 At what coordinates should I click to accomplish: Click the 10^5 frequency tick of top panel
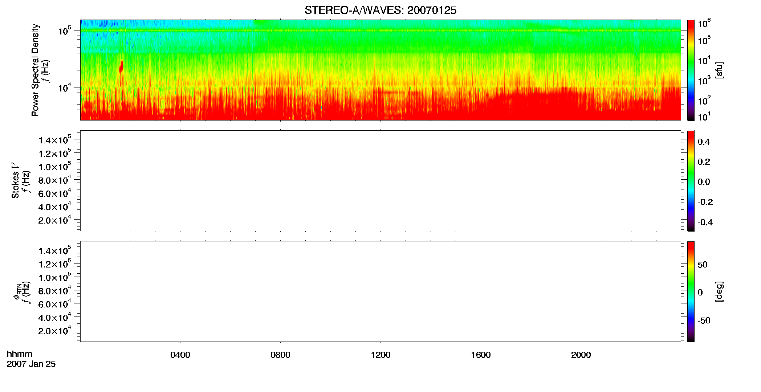click(x=65, y=31)
